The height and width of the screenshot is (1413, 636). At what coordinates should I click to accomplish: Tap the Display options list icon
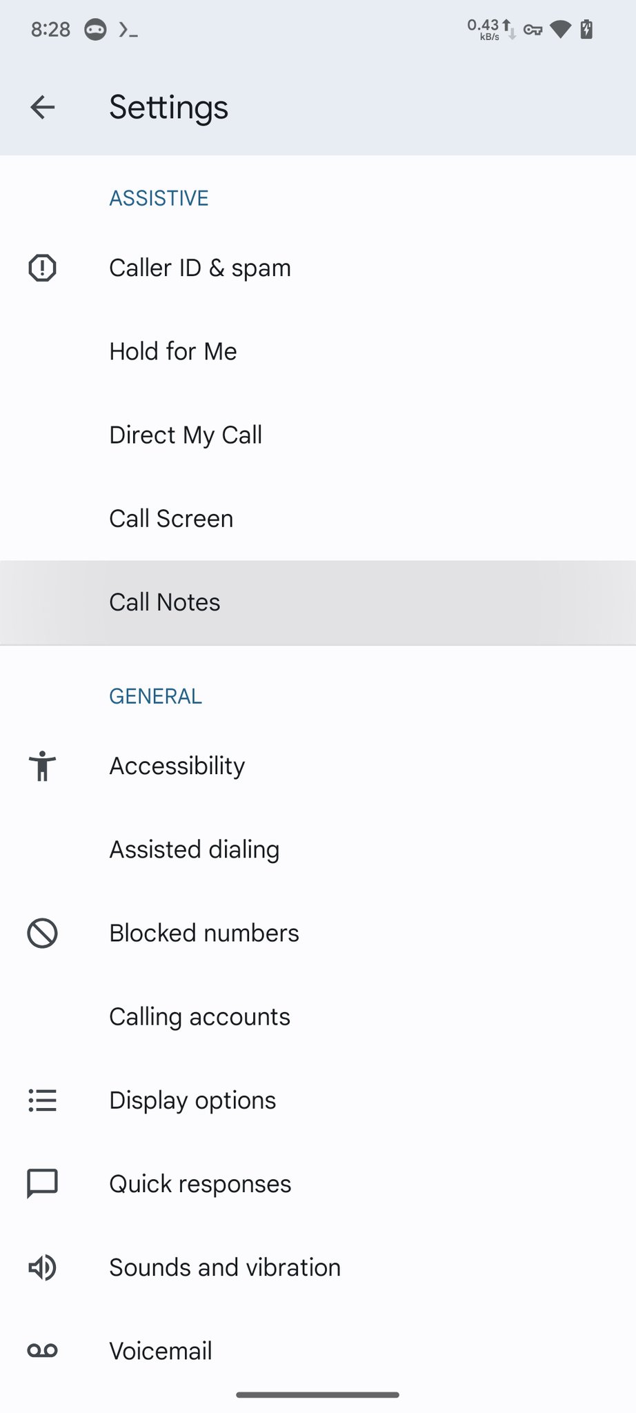(42, 1100)
